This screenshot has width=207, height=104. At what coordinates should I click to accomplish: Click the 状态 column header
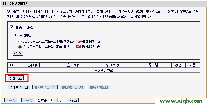[178, 65]
